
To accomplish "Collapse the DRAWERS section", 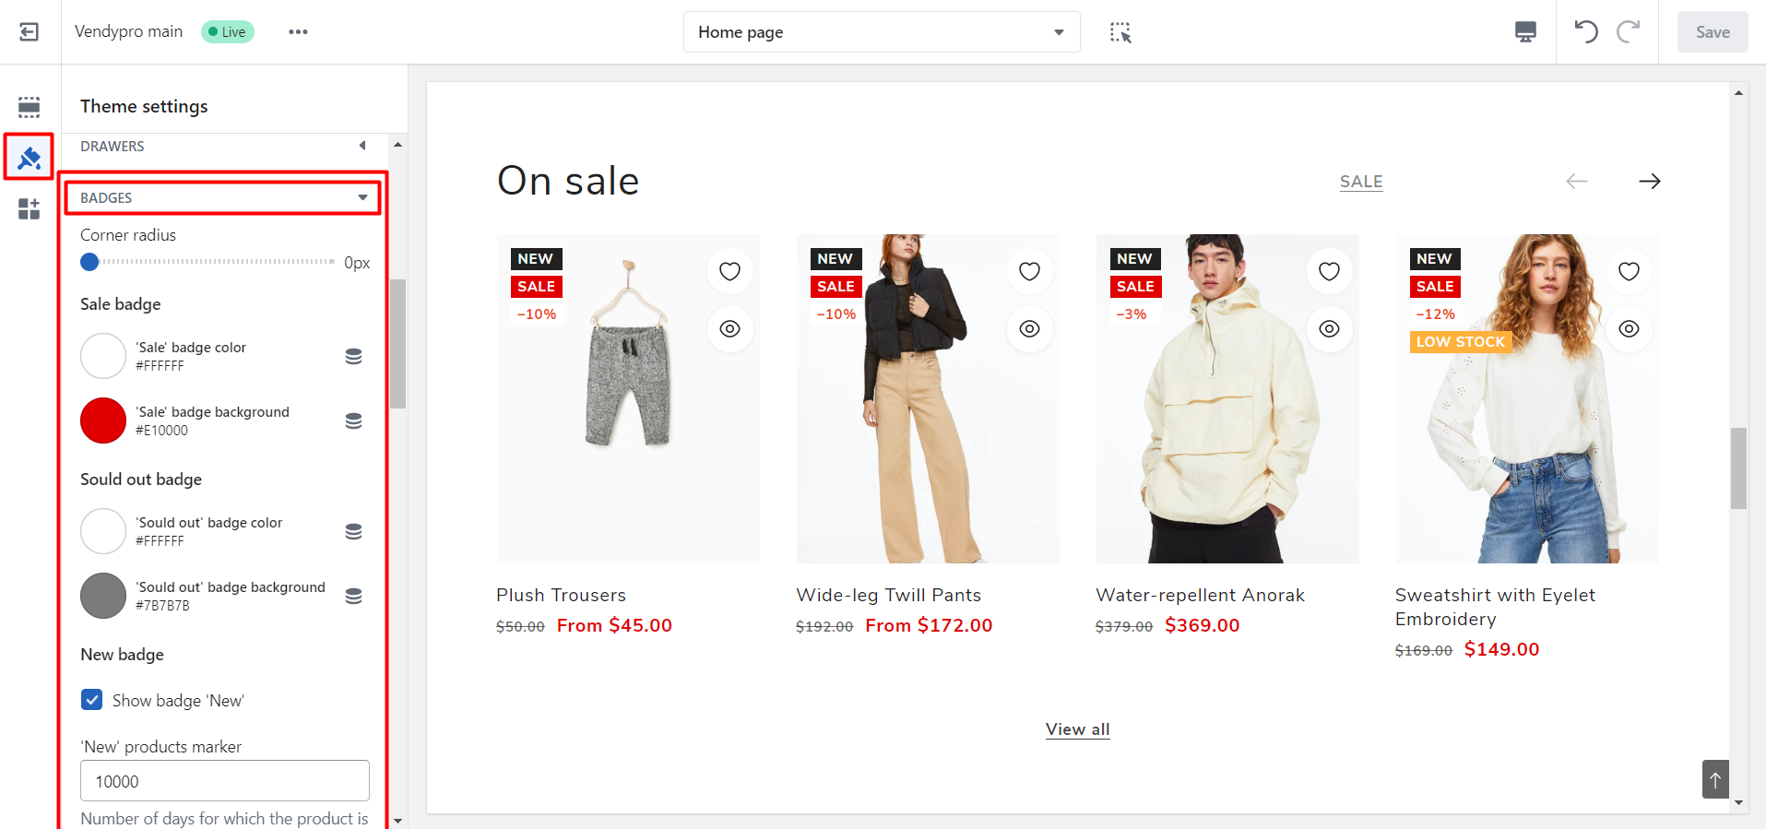I will coord(361,145).
